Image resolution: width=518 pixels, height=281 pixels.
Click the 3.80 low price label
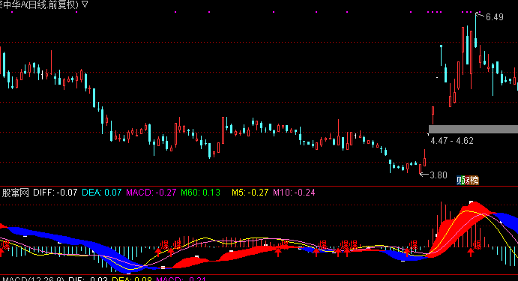[x=439, y=175]
